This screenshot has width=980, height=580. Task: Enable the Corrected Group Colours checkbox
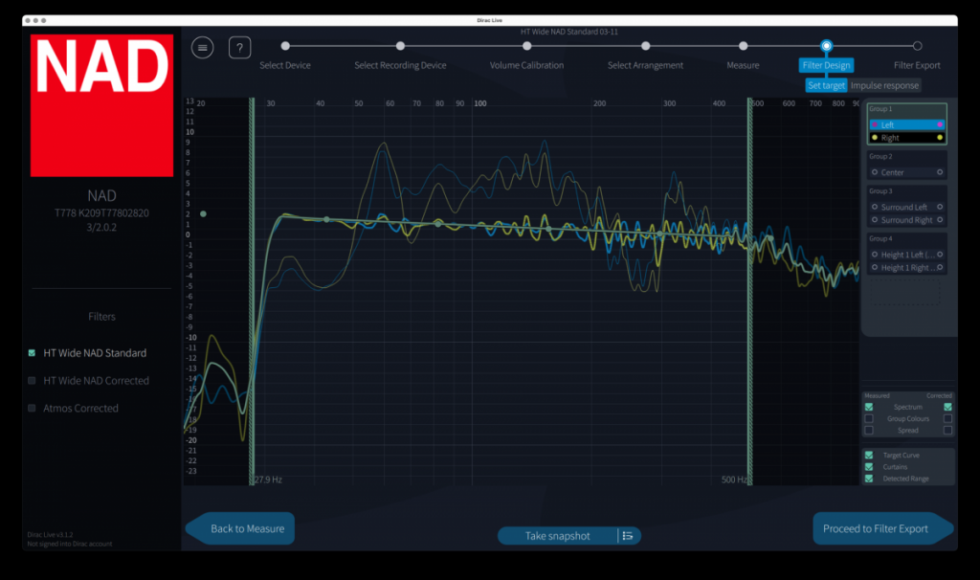click(x=947, y=418)
